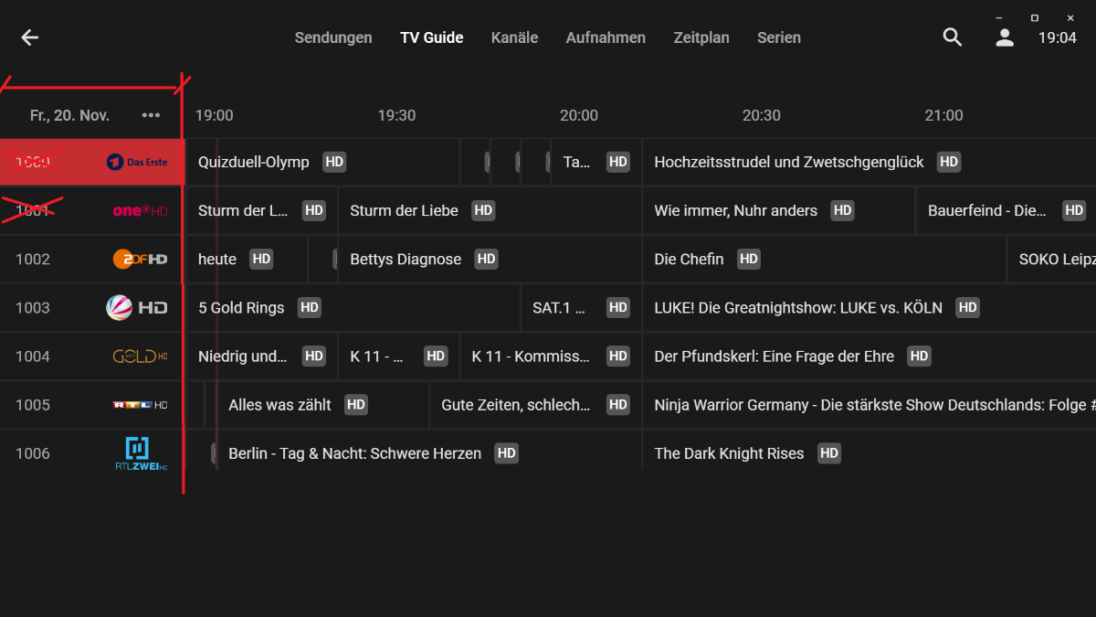
Task: Select the SOKO Leipzig program entry
Action: tap(1051, 259)
